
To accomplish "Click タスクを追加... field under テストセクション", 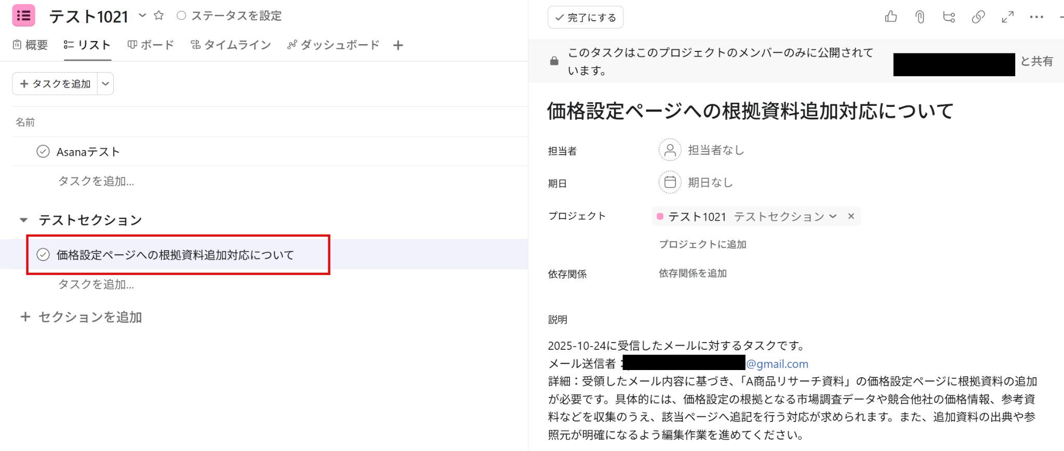I will click(96, 284).
